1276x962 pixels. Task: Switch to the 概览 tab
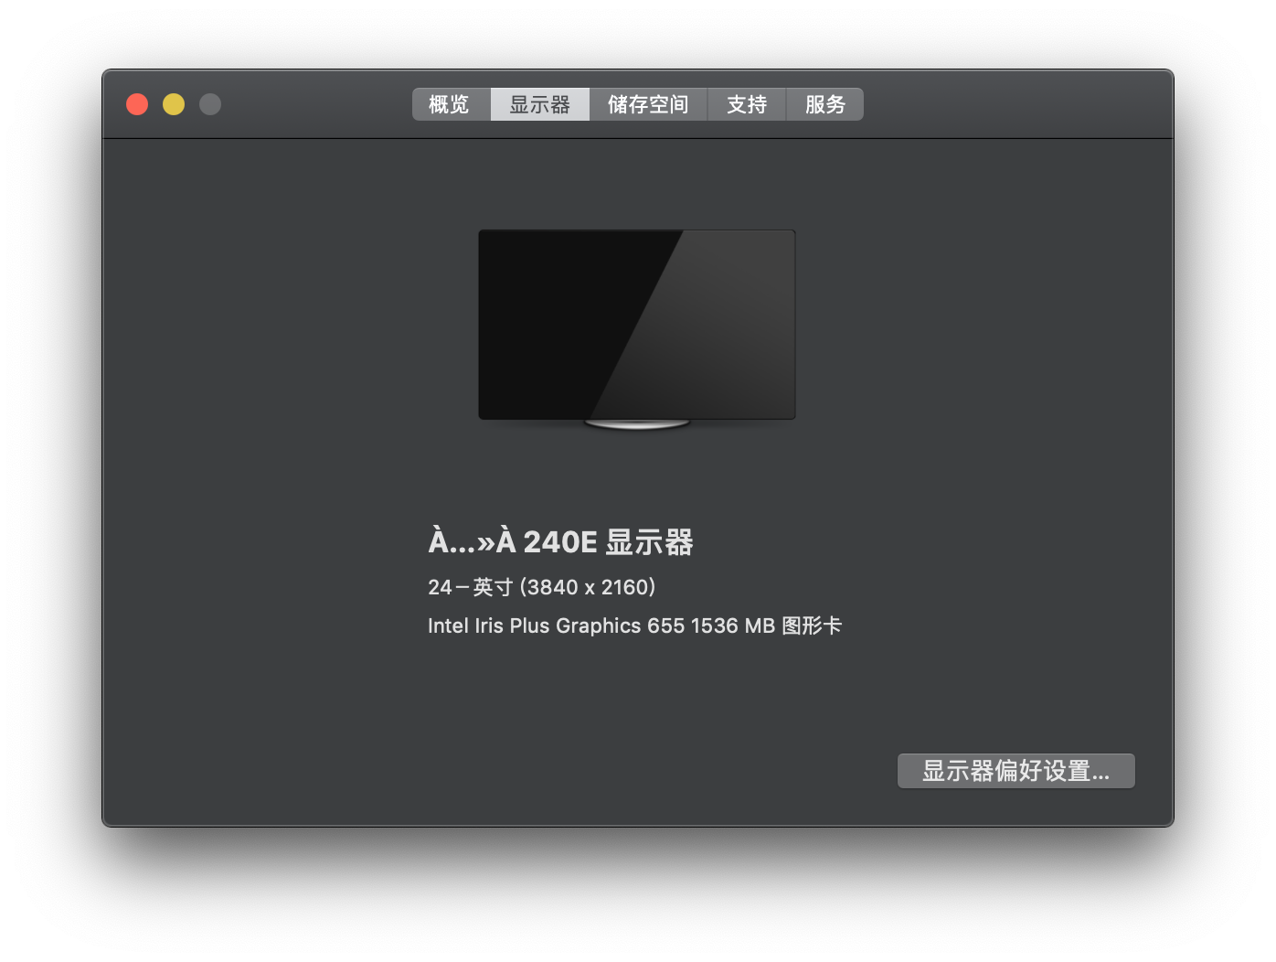(x=450, y=105)
